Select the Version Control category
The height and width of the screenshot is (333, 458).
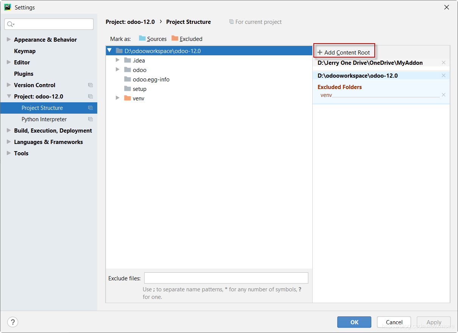34,85
